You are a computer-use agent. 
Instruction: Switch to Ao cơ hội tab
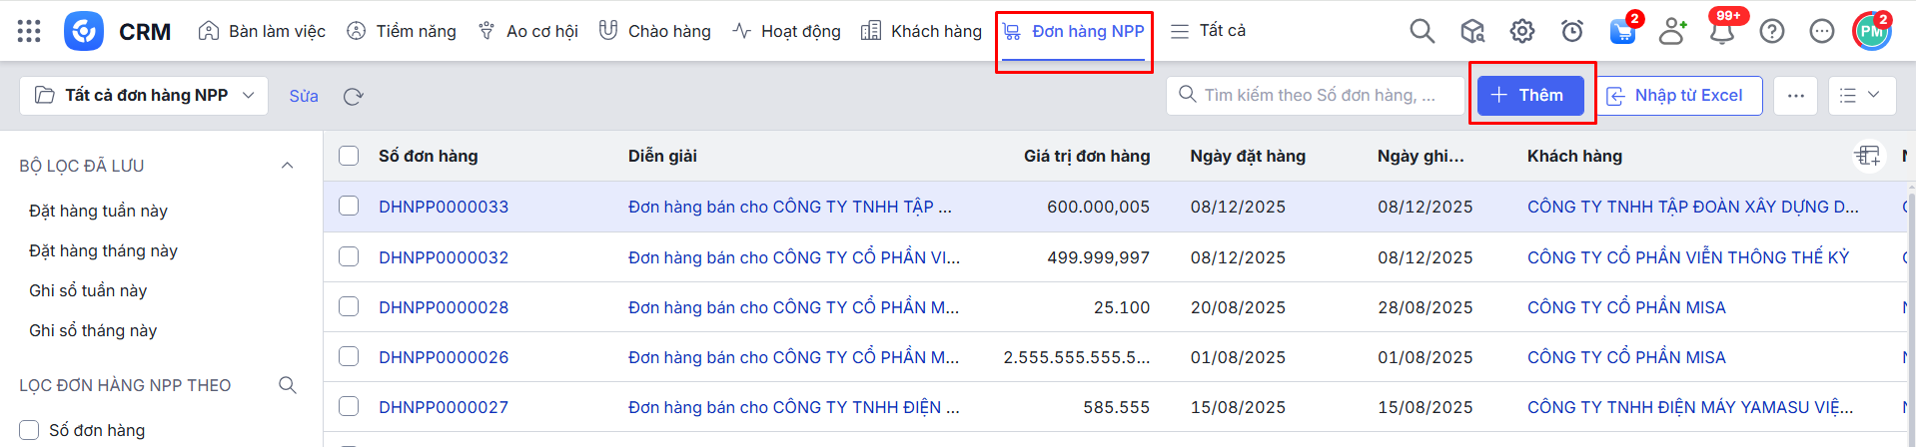pyautogui.click(x=527, y=31)
